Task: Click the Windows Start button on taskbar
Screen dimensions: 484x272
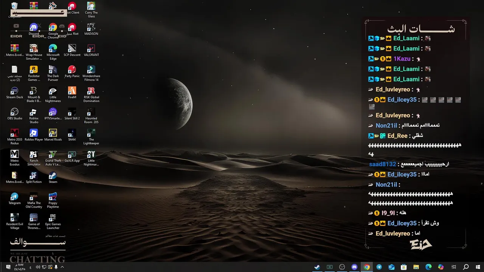Action: (478, 267)
